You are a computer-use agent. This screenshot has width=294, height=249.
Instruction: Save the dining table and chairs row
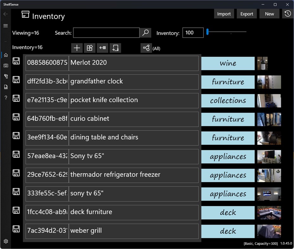coord(16,135)
